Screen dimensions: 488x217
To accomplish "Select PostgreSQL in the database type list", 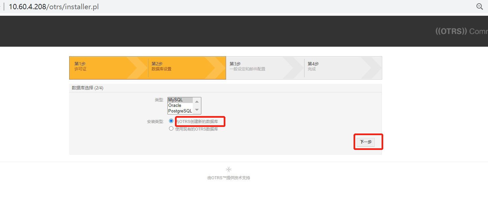I will pos(180,111).
